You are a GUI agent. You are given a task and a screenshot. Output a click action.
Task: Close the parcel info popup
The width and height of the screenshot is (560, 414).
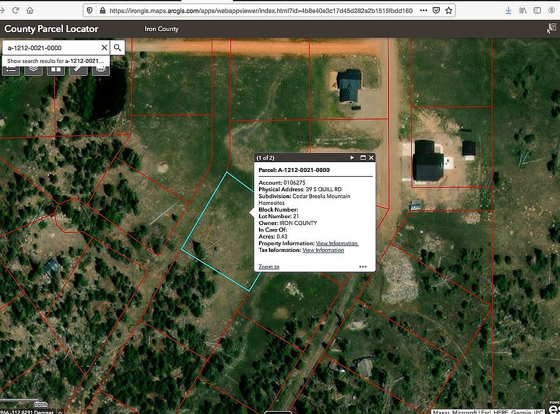tap(372, 157)
